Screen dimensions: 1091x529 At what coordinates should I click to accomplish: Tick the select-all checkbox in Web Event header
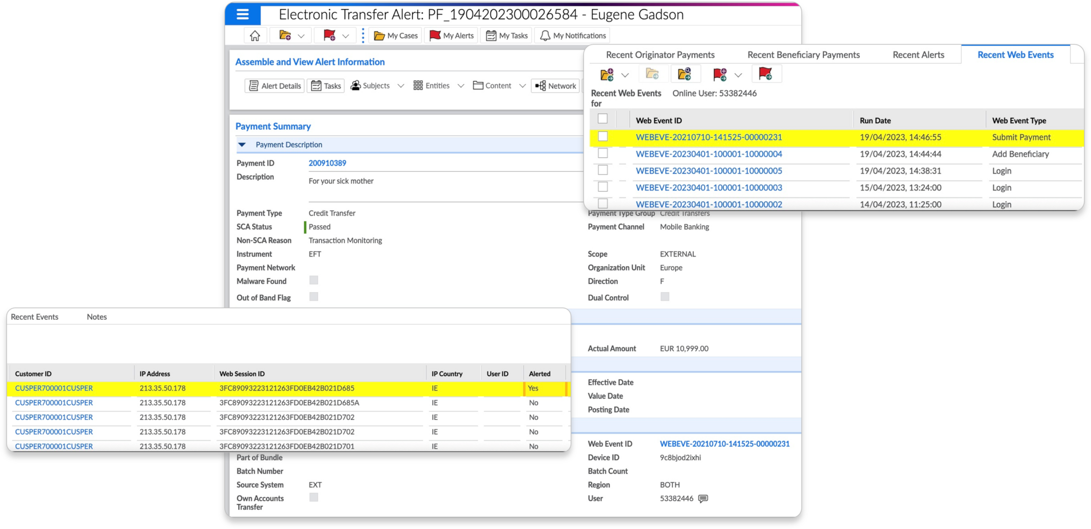point(603,119)
